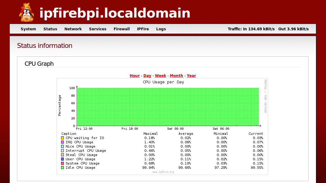The width and height of the screenshot is (326, 183).
Task: Click the Steal CPU Usage label
Action: [x=81, y=155]
